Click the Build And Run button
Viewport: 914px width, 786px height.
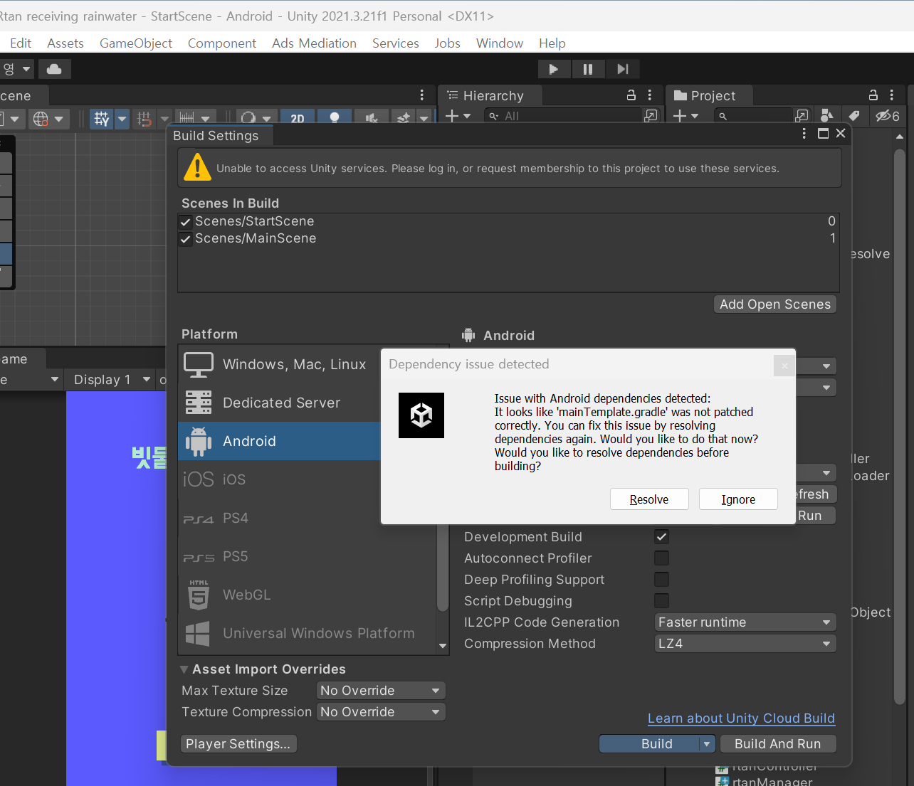point(777,744)
